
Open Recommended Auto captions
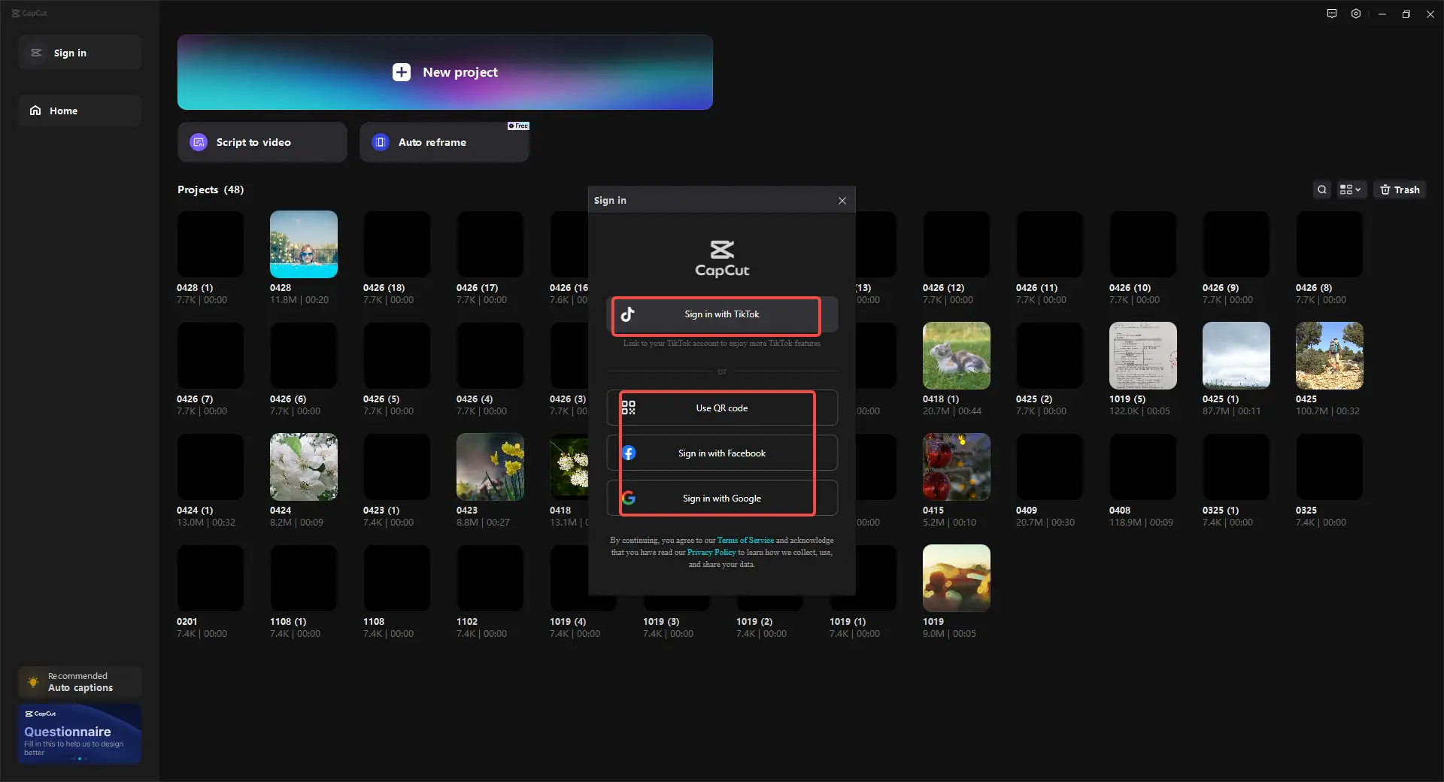80,682
